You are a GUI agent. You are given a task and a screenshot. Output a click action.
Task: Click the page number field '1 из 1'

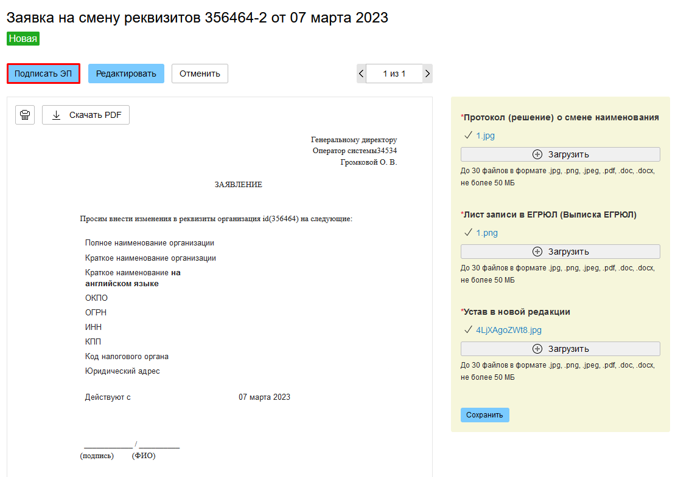point(394,74)
